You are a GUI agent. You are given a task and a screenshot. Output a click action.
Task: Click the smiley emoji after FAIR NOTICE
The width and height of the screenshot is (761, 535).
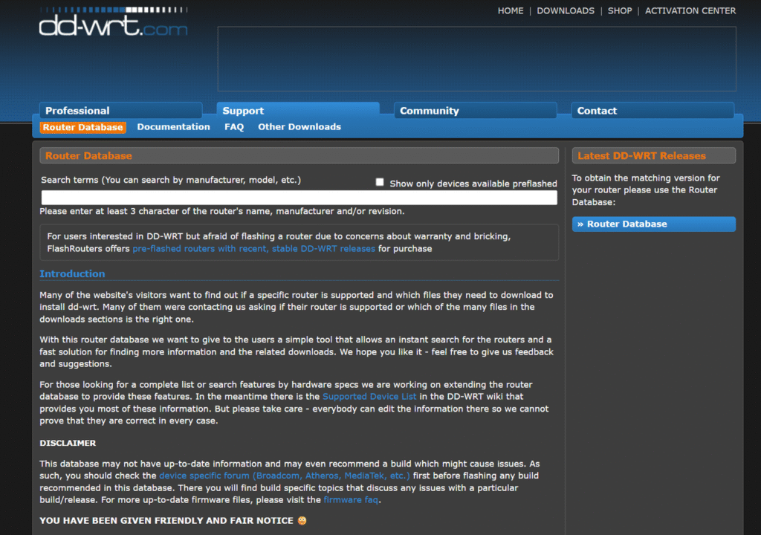pos(302,520)
